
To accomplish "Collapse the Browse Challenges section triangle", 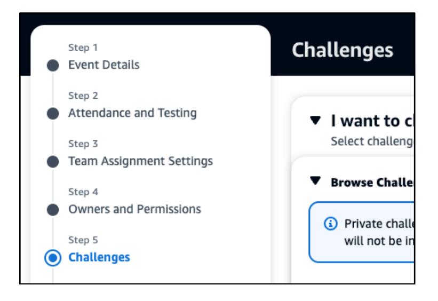I will [x=316, y=182].
